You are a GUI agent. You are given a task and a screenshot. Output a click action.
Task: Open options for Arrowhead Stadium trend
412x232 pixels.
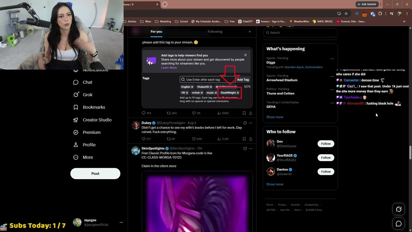332,76
